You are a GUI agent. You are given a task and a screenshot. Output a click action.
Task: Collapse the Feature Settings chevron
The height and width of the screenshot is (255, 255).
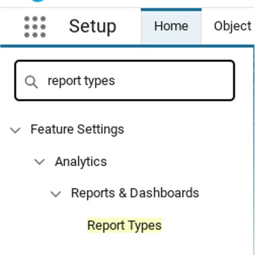16,130
